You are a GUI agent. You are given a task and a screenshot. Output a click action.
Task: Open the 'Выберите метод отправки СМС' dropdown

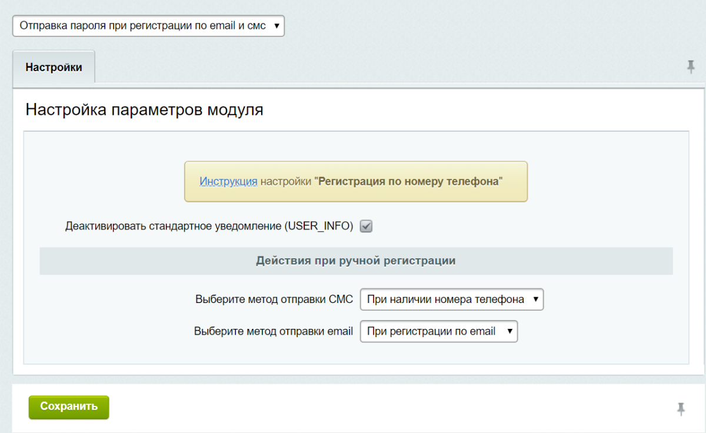click(x=453, y=299)
